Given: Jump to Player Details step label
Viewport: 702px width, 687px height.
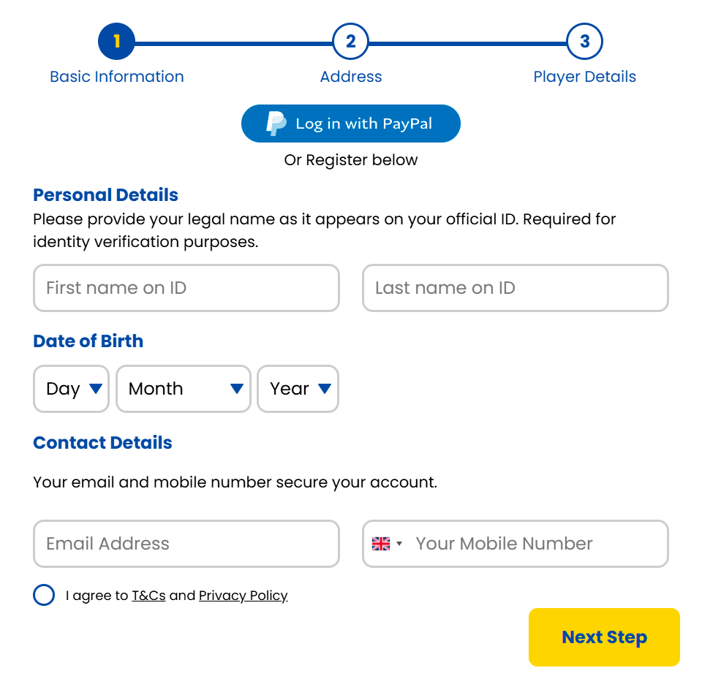Looking at the screenshot, I should [584, 77].
